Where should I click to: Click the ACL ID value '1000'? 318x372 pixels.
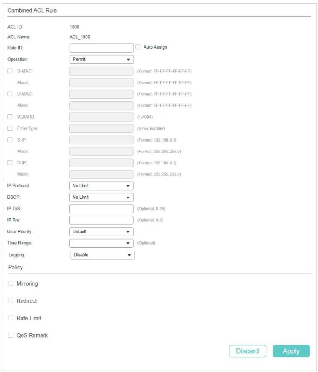tap(74, 27)
